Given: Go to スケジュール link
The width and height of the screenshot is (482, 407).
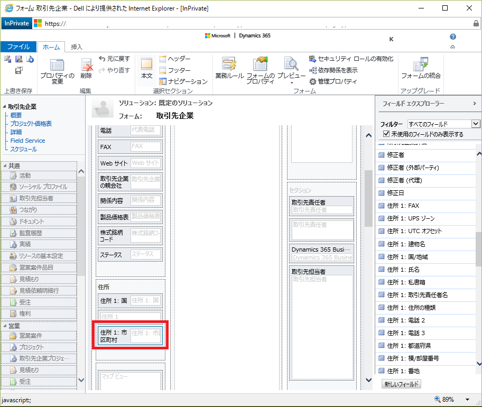Looking at the screenshot, I should (24, 149).
